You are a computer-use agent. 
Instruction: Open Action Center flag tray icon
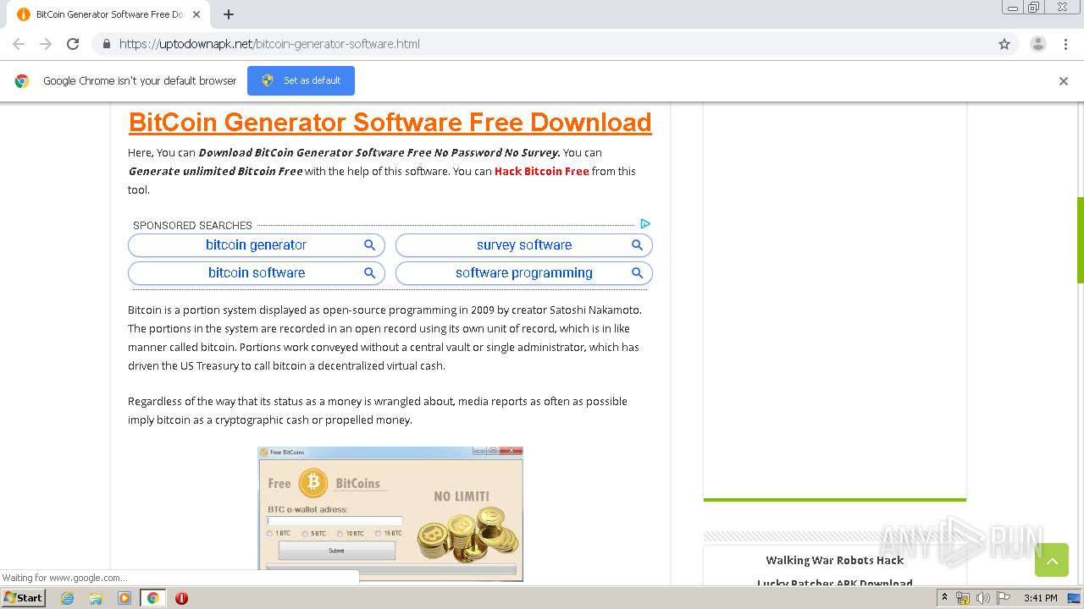click(1002, 598)
